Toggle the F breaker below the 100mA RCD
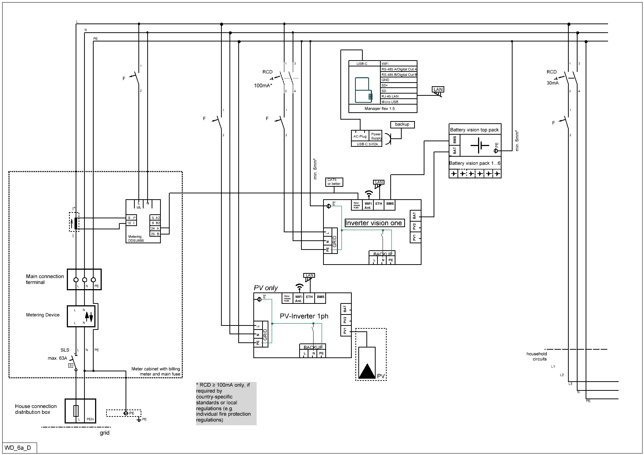The image size is (644, 455). pyautogui.click(x=282, y=123)
